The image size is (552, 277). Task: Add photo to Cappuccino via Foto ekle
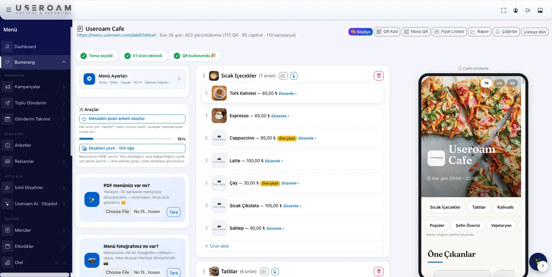click(x=219, y=138)
